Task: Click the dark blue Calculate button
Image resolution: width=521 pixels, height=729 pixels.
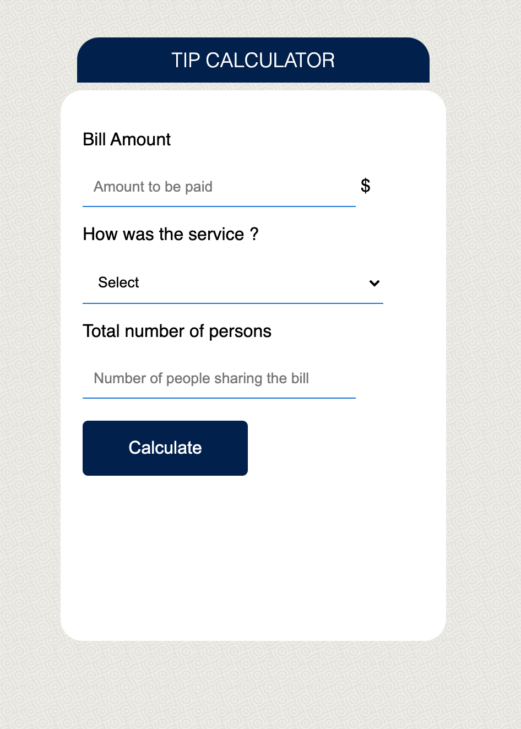Action: click(165, 448)
